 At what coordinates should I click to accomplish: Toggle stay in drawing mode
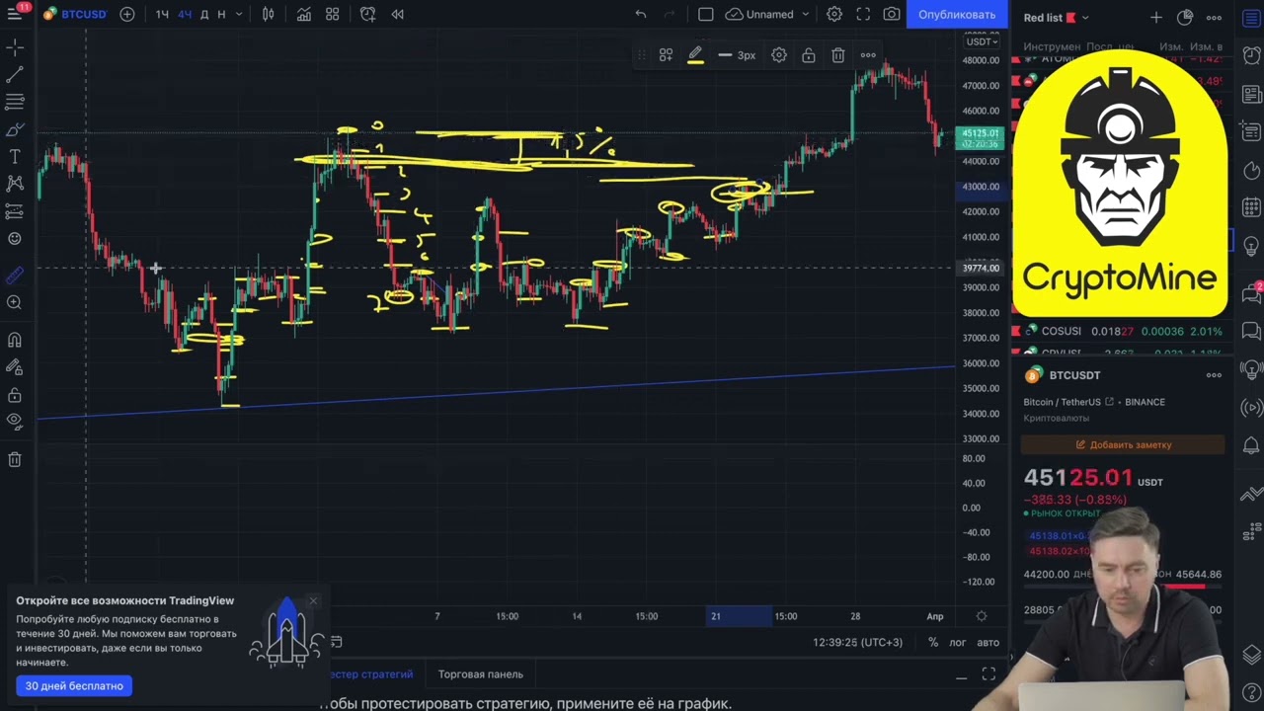(15, 367)
